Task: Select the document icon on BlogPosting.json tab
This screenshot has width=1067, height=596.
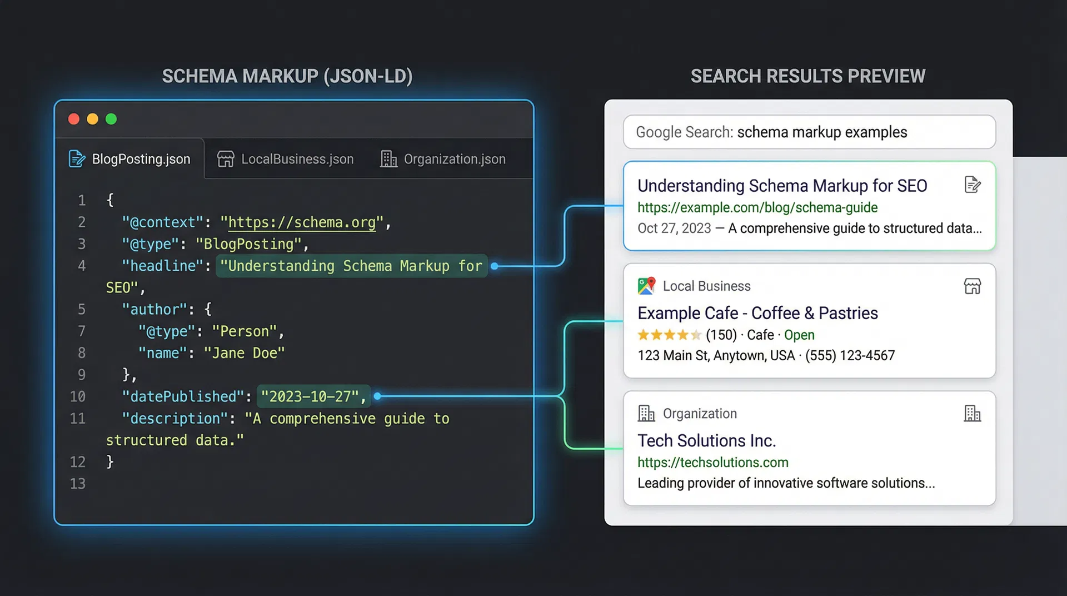Action: 76,158
